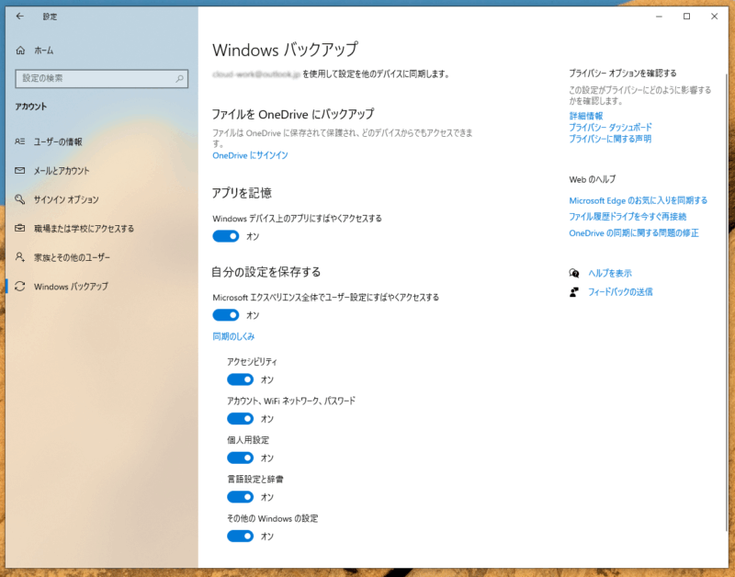Toggle アカウント、WiFi ネットワーク、パスワード switch
This screenshot has height=577, width=735.
tap(240, 419)
